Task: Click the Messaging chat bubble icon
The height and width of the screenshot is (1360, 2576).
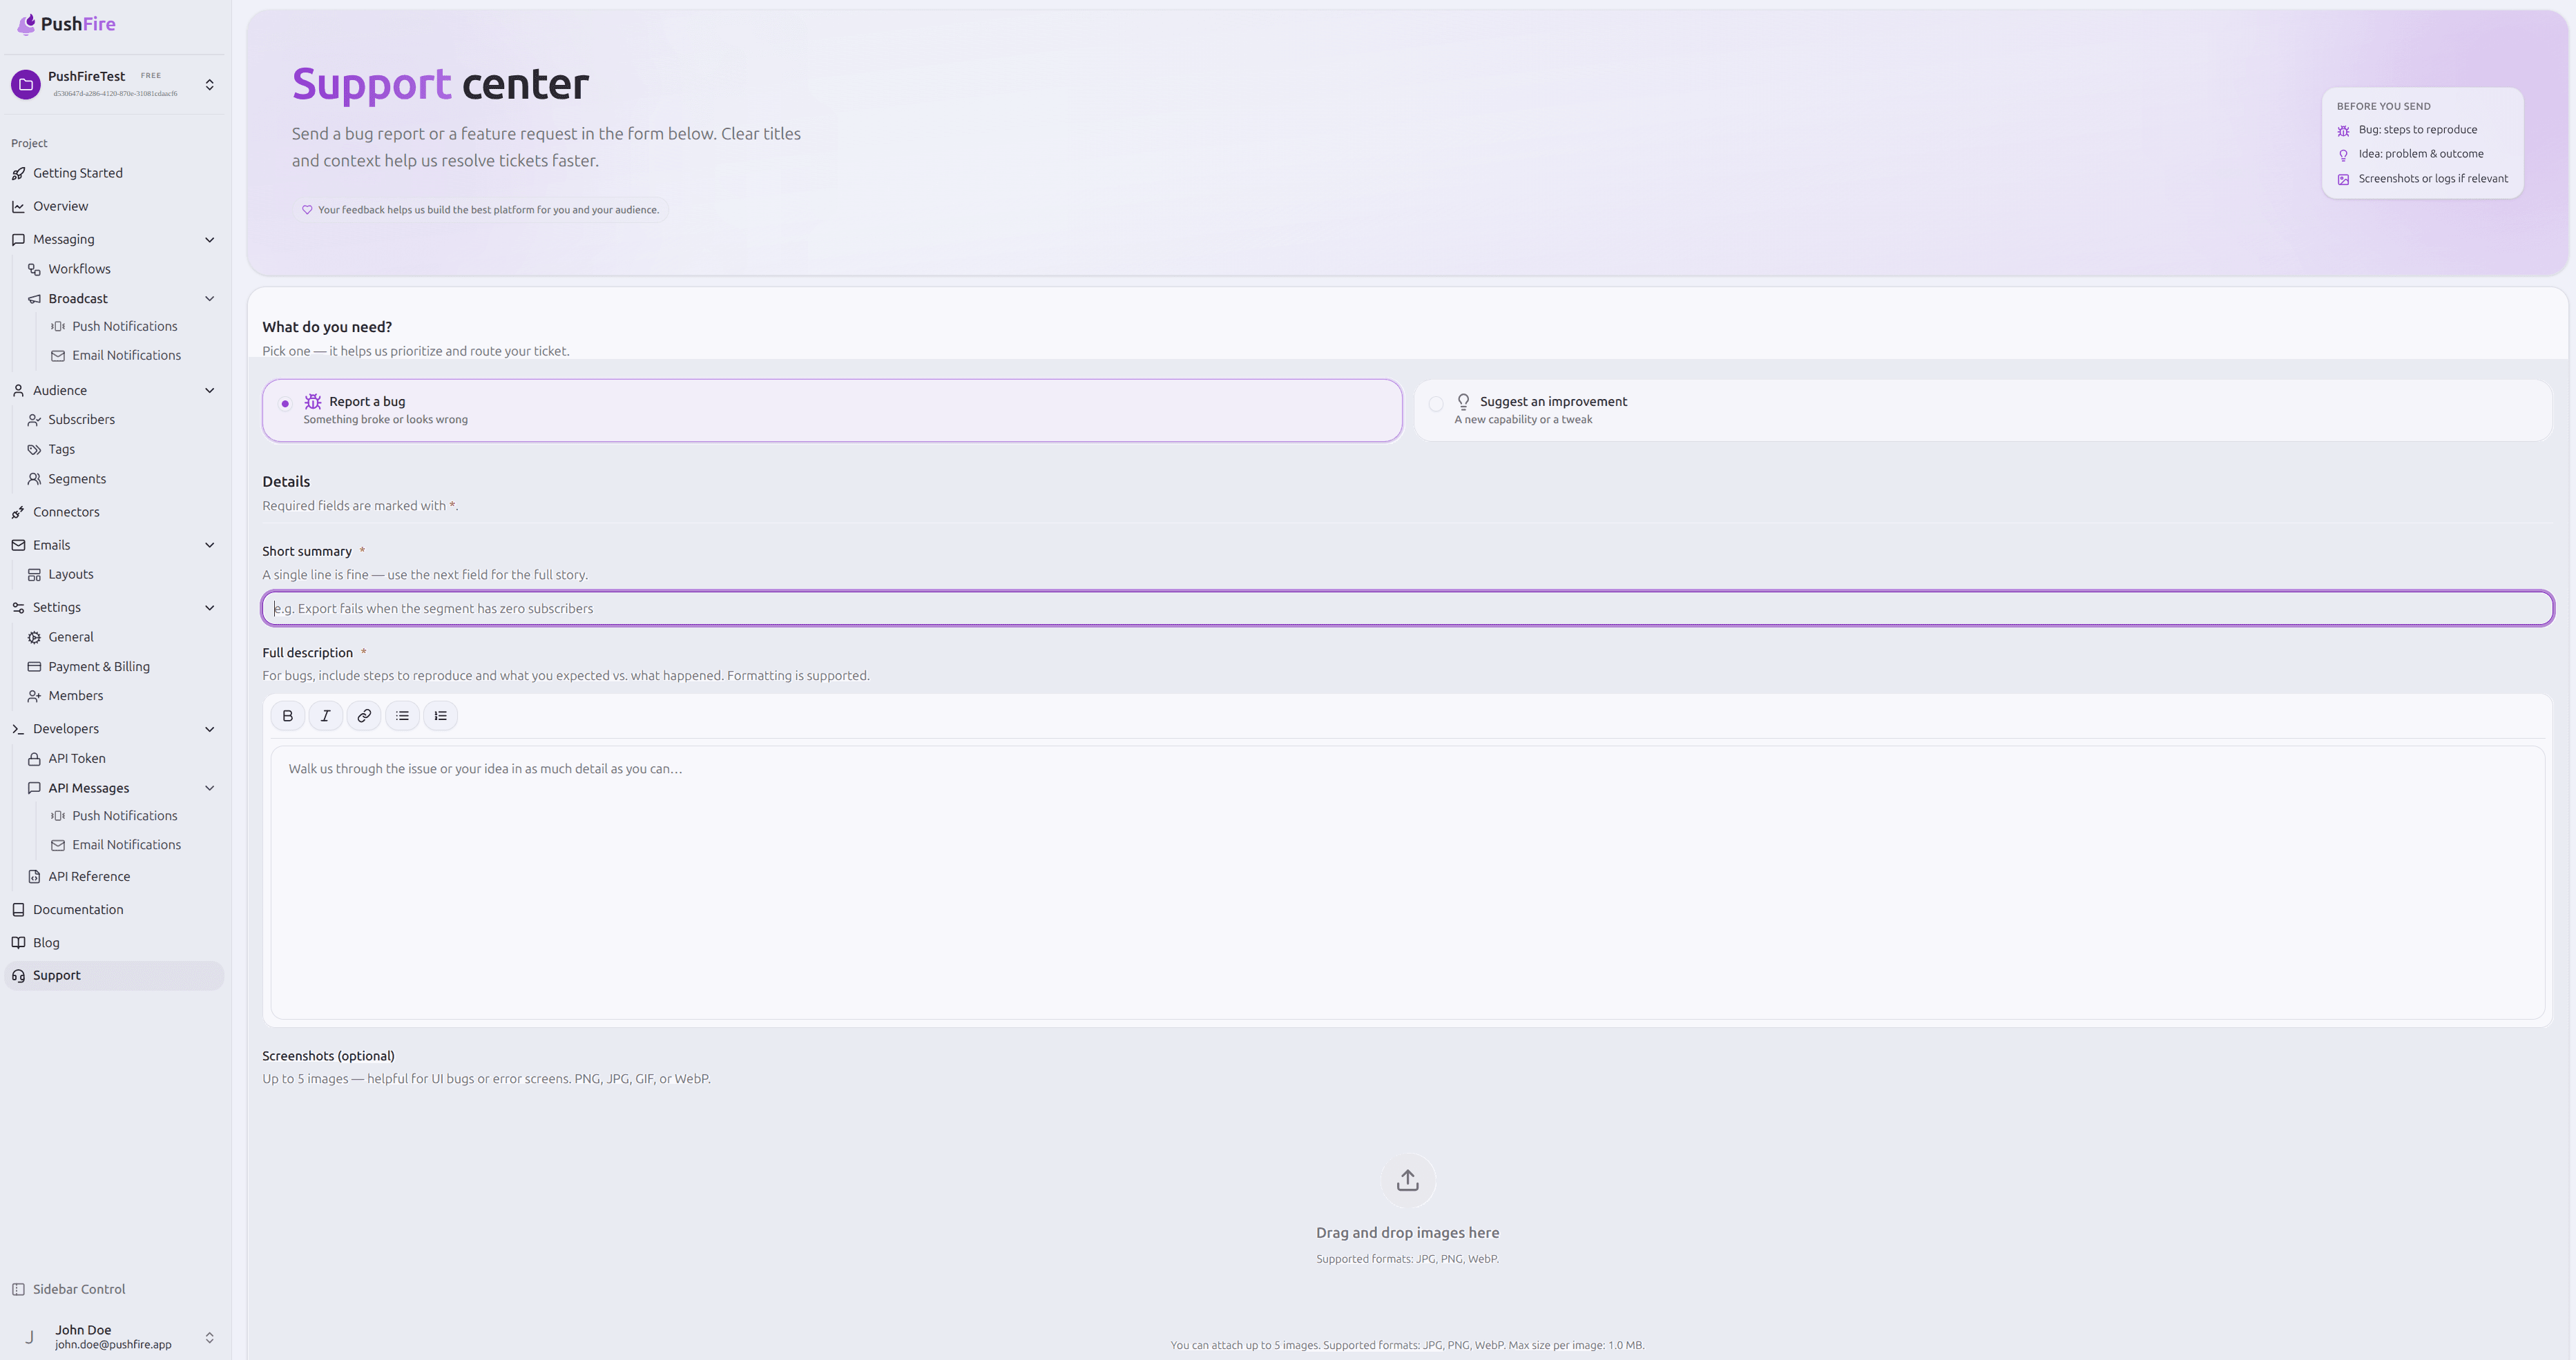Action: coord(18,240)
